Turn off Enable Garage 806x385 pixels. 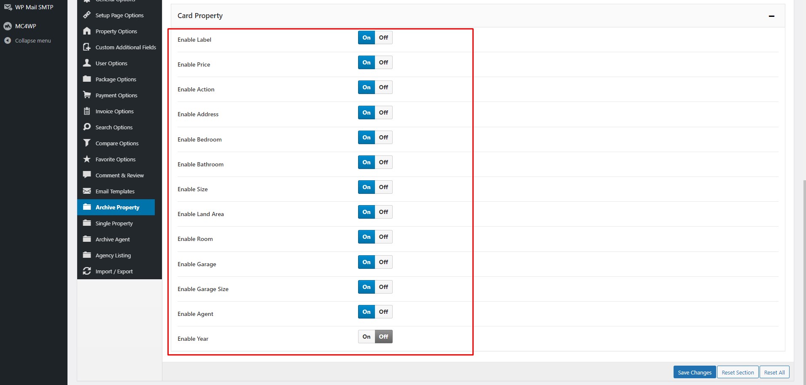(x=383, y=262)
